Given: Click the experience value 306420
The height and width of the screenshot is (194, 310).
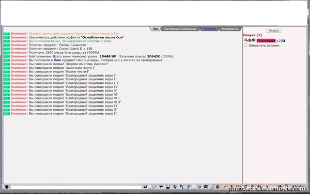Looking at the screenshot, I should pos(153,56).
